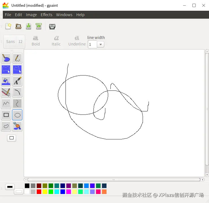Pick the light gray color swatch
The height and width of the screenshot is (203, 209).
pos(33,192)
